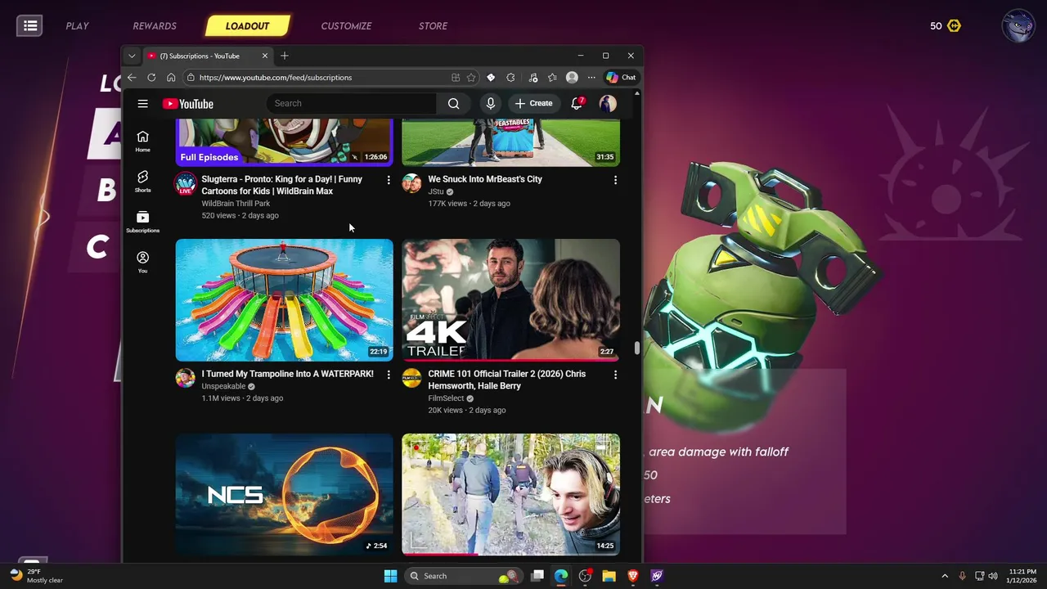Add this page to favorites star
The image size is (1047, 589).
(471, 78)
